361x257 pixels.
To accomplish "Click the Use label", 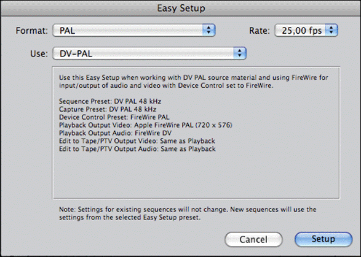I will [x=39, y=53].
